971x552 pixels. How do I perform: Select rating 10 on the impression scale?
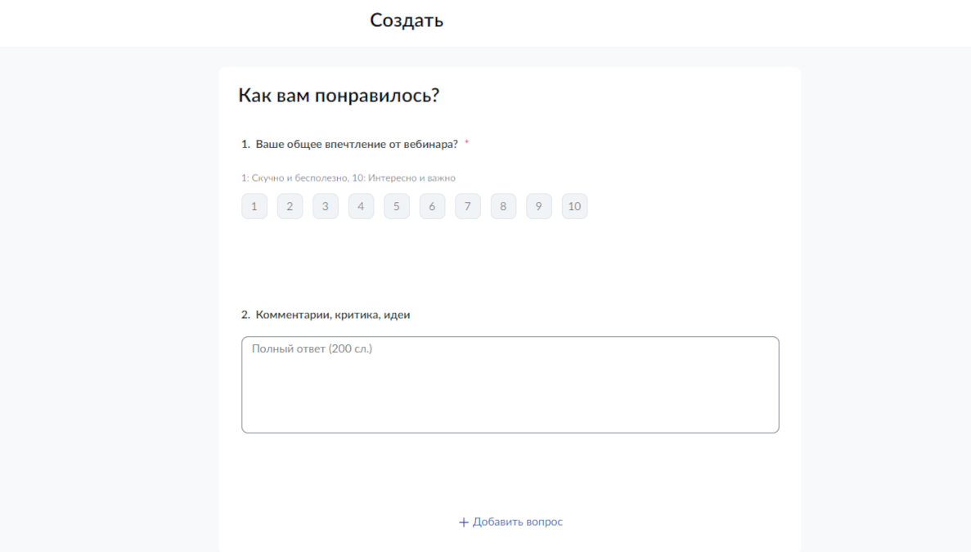[574, 206]
